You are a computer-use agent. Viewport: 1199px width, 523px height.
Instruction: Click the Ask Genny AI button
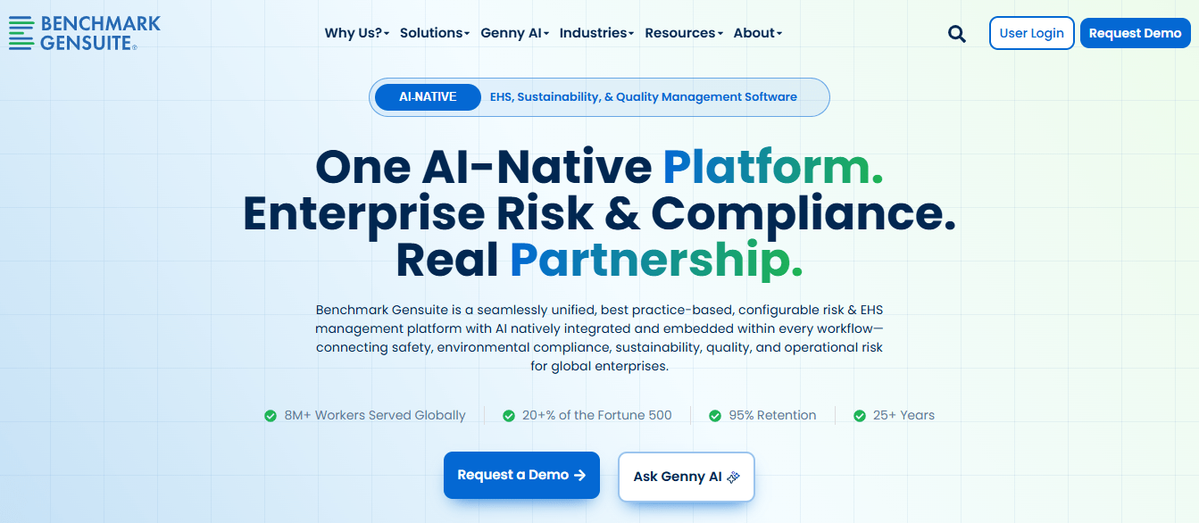(x=687, y=477)
